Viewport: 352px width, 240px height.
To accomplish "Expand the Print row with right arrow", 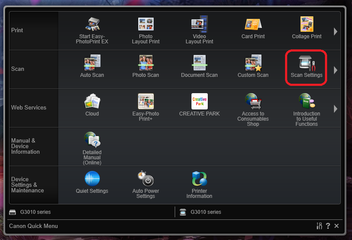I will click(335, 31).
